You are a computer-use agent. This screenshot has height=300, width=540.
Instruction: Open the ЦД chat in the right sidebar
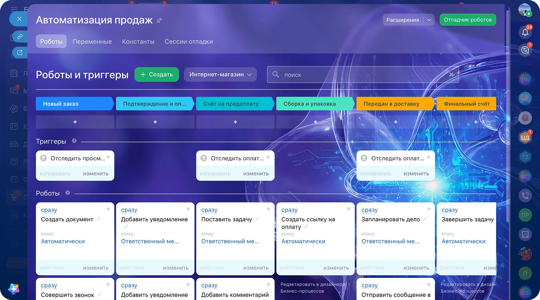click(525, 138)
